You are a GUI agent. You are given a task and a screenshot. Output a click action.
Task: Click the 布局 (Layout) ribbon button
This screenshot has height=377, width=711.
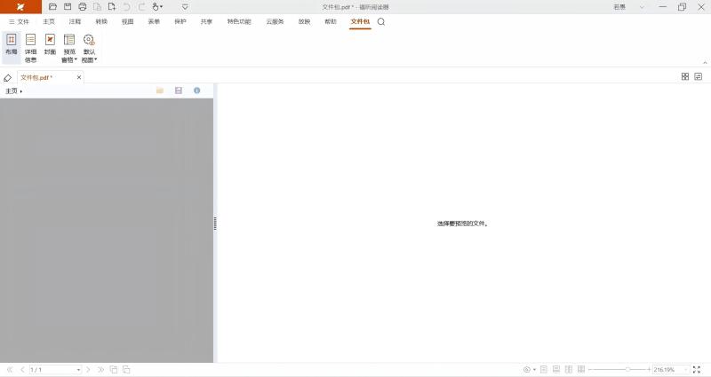[11, 46]
